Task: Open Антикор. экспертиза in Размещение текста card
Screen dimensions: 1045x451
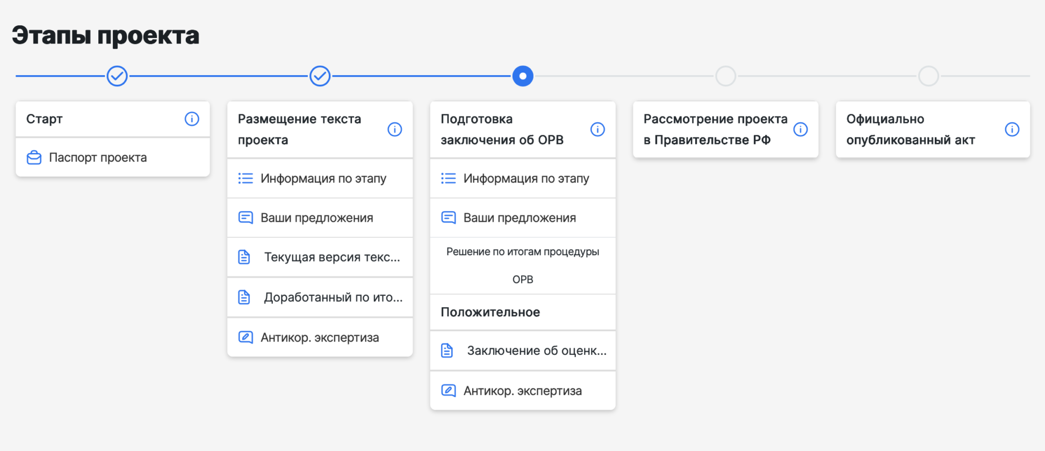Action: coord(320,337)
